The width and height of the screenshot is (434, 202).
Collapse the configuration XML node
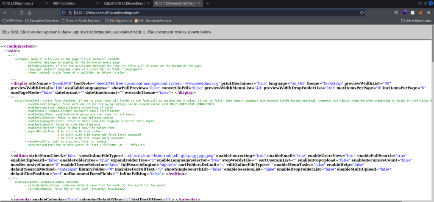click(2, 46)
